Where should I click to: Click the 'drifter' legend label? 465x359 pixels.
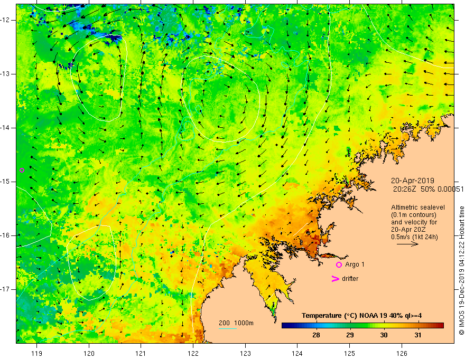pyautogui.click(x=350, y=279)
